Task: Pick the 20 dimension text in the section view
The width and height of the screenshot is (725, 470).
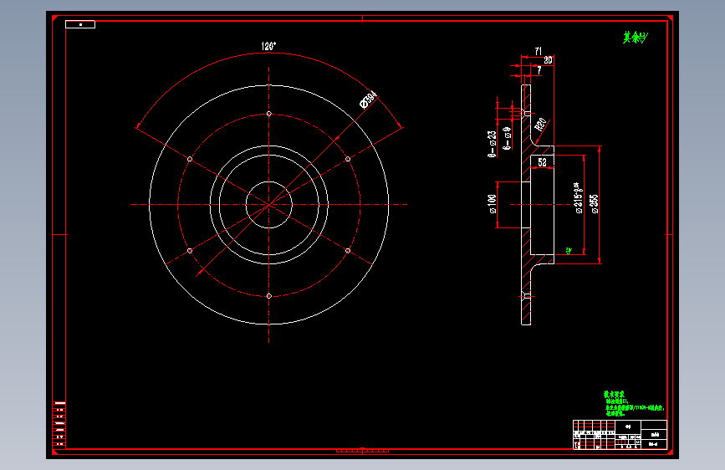Action: tap(548, 60)
